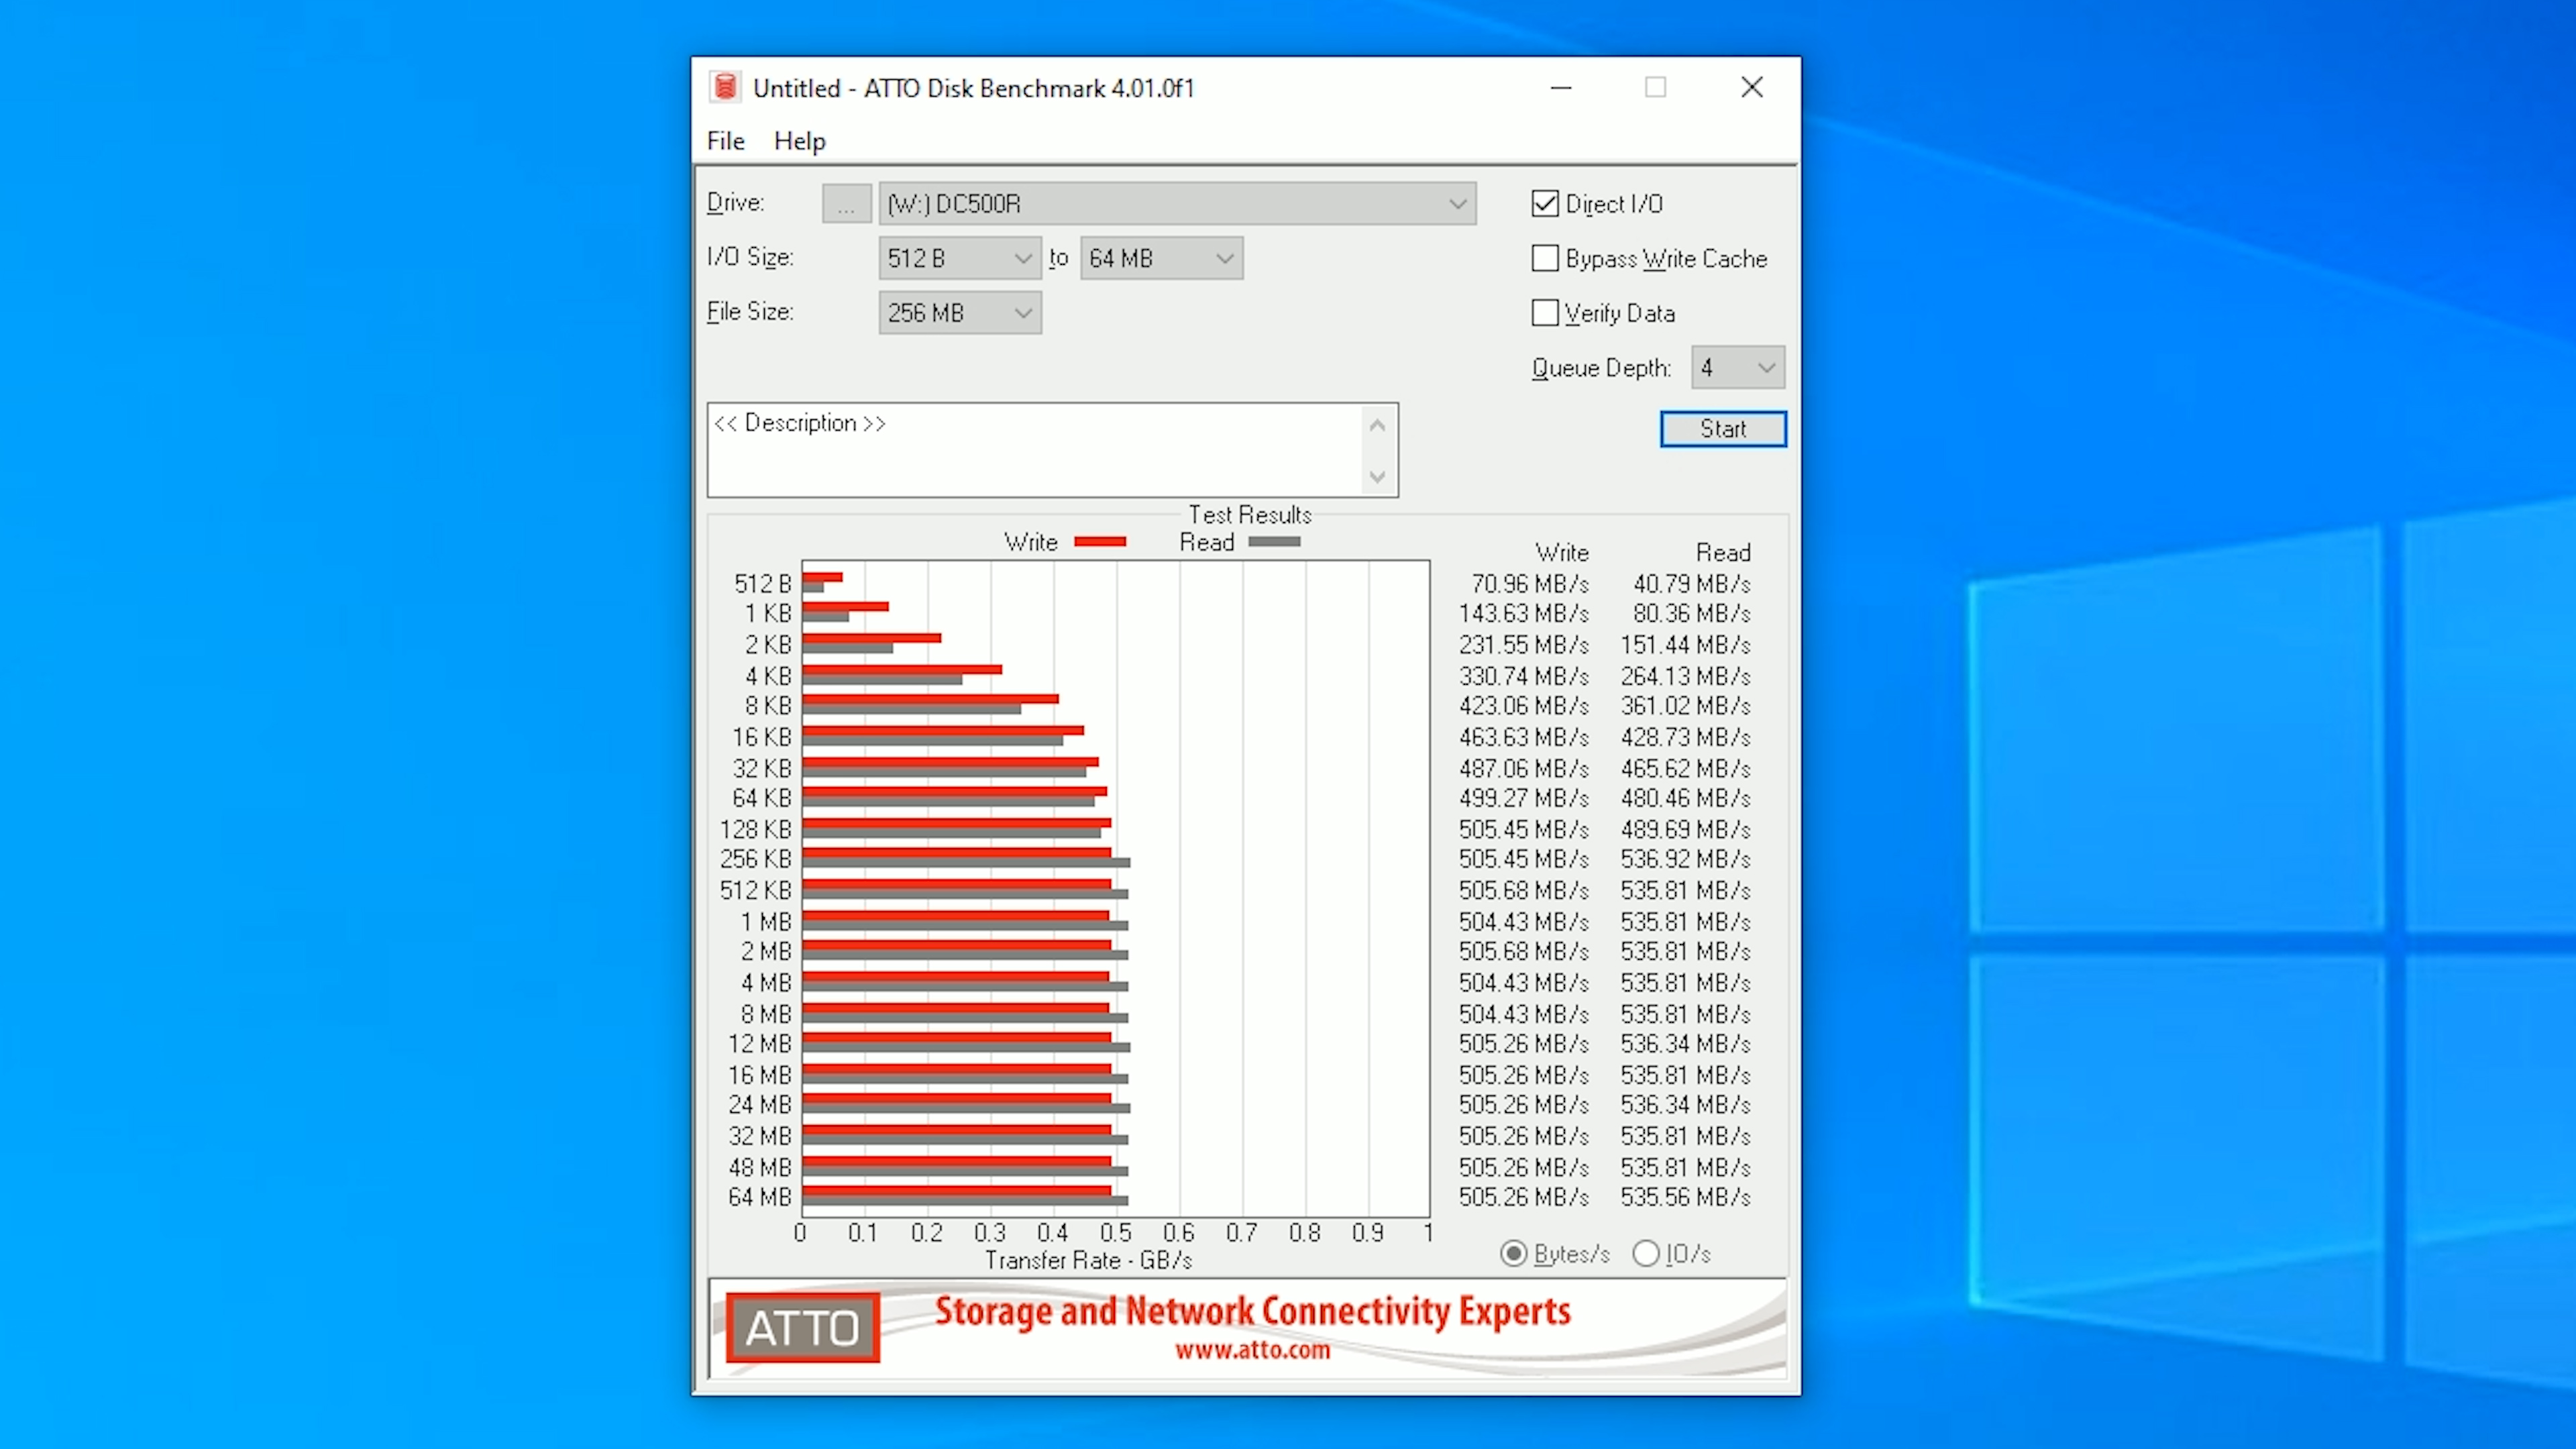Close the ATTO Disk Benchmark window
The height and width of the screenshot is (1449, 2576).
1751,88
